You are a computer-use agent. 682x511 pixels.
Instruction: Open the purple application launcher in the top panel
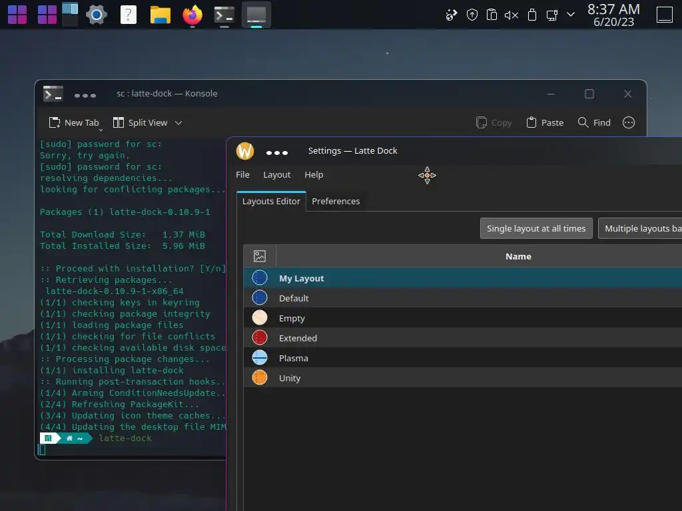(17, 15)
